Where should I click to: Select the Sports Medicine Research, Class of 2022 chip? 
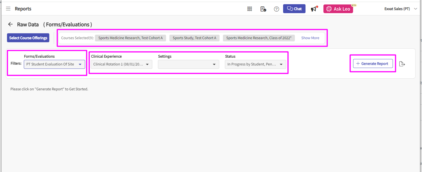point(259,38)
